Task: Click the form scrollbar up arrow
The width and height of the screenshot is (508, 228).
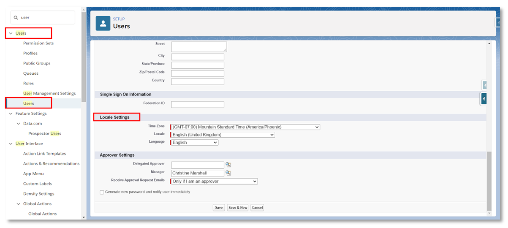Action: click(489, 43)
